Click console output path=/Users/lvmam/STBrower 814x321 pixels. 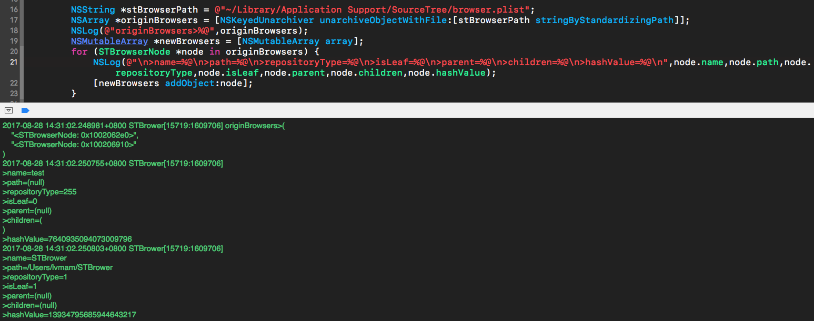click(x=57, y=267)
